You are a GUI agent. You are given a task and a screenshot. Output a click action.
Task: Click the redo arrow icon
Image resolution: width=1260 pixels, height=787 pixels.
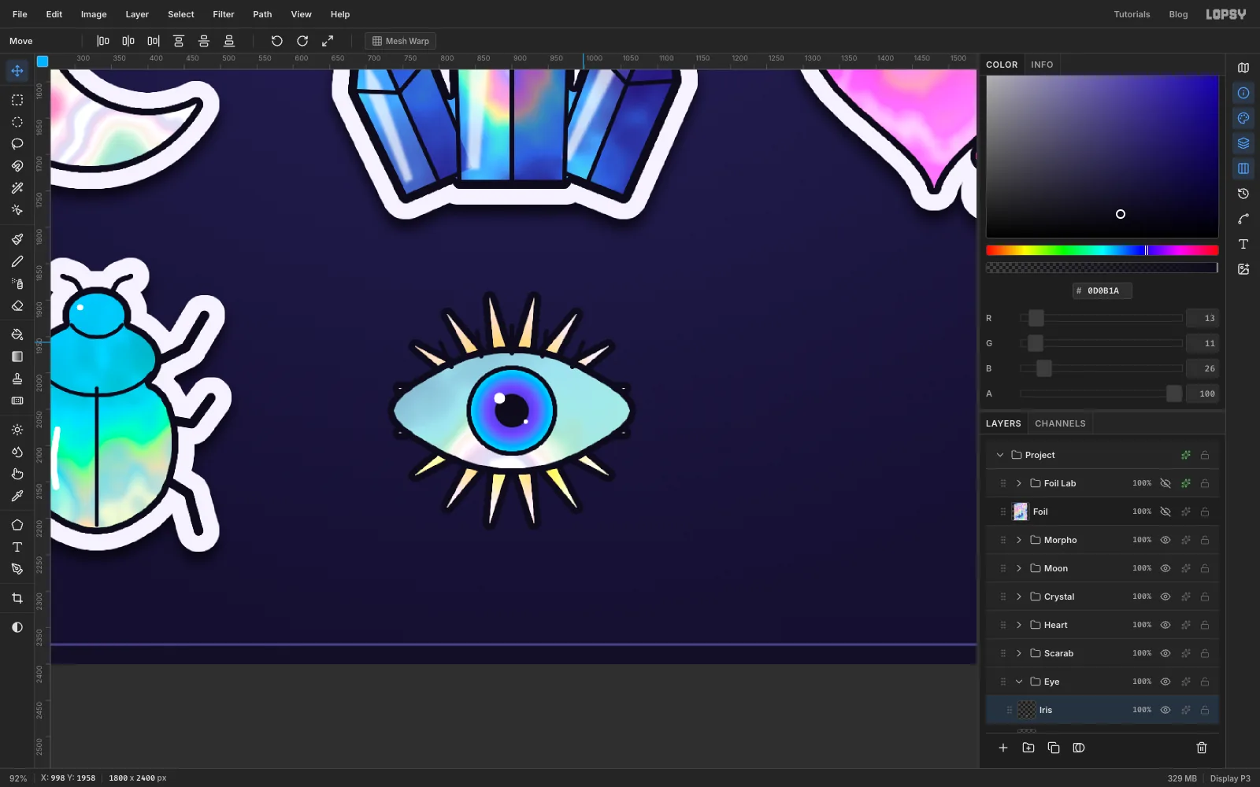302,41
